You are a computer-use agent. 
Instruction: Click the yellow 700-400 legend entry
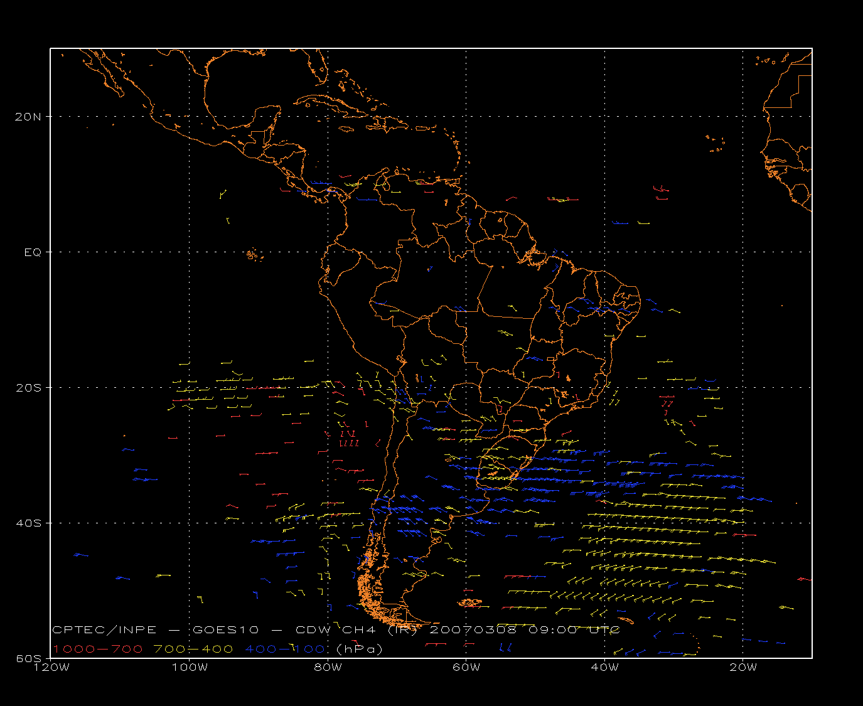click(x=194, y=649)
